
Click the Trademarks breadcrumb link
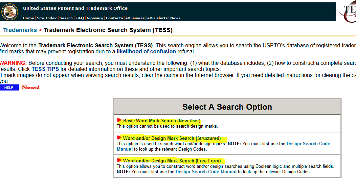(20, 30)
